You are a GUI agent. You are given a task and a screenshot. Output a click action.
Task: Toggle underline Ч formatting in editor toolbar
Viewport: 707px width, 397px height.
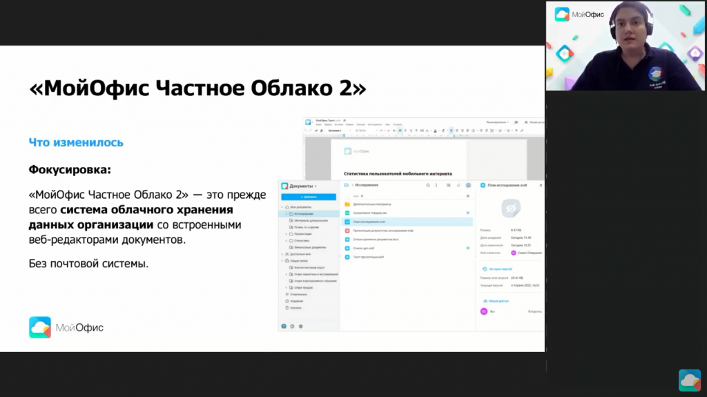pos(411,130)
